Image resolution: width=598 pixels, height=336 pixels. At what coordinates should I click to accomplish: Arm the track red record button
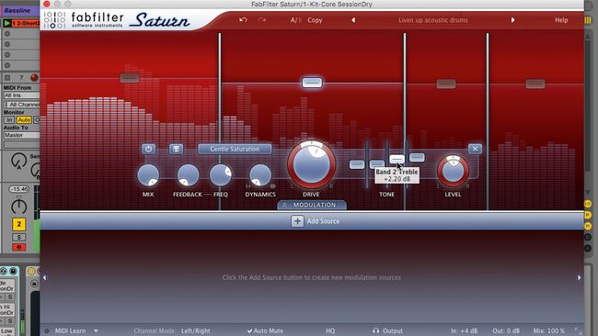19,247
